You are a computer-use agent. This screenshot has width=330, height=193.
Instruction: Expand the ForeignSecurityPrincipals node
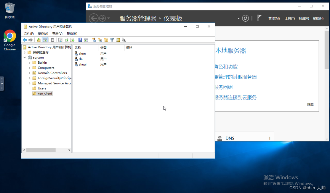point(29,78)
